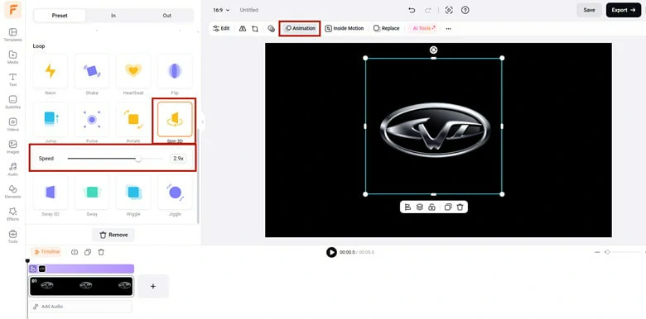Apply the Heartbeat loop animation
This screenshot has width=646, height=319.
click(133, 71)
